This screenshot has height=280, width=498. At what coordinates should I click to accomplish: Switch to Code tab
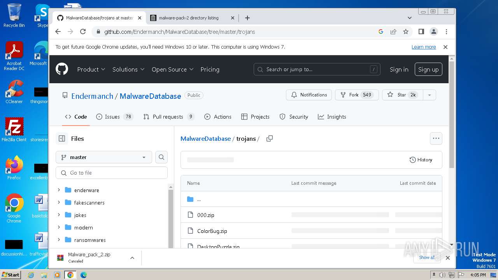pos(76,117)
